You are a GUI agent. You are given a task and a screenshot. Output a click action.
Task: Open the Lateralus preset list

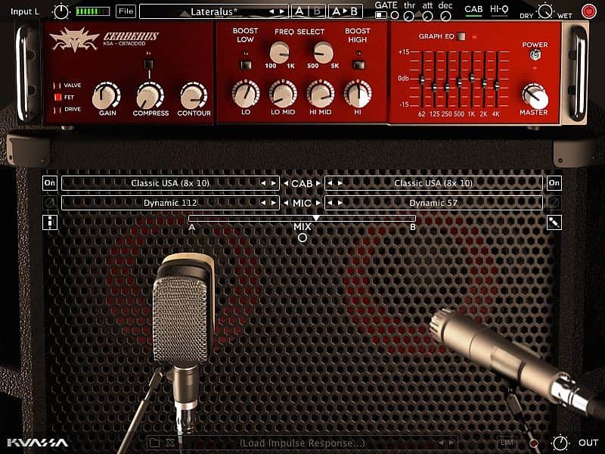213,11
